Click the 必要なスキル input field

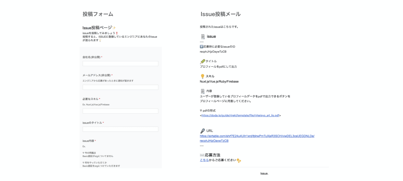pyautogui.click(x=120, y=111)
